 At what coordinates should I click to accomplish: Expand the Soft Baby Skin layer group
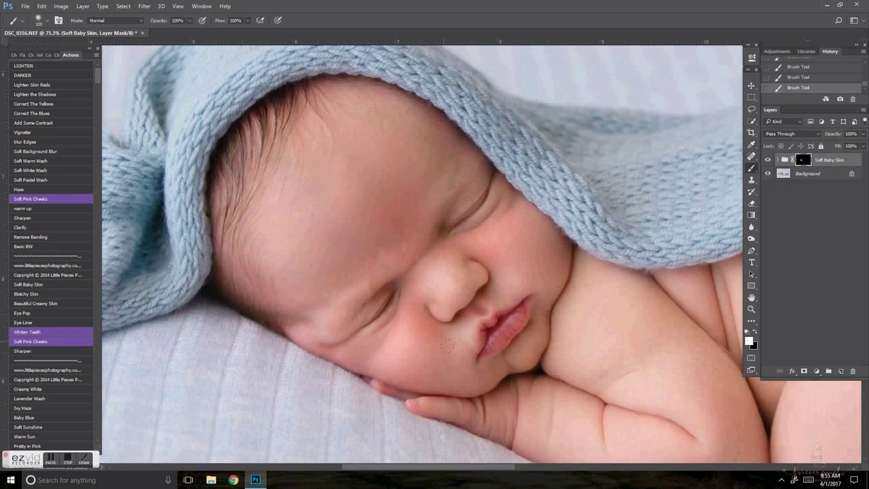point(777,159)
